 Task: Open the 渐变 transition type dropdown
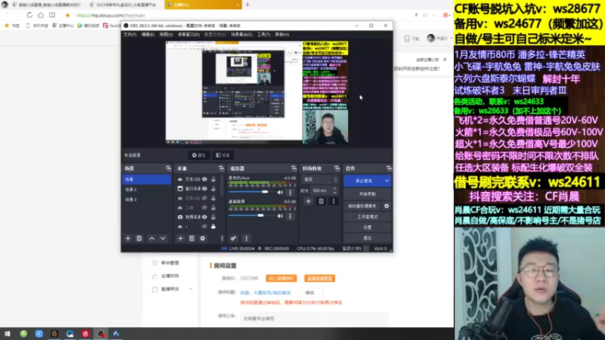pyautogui.click(x=320, y=180)
